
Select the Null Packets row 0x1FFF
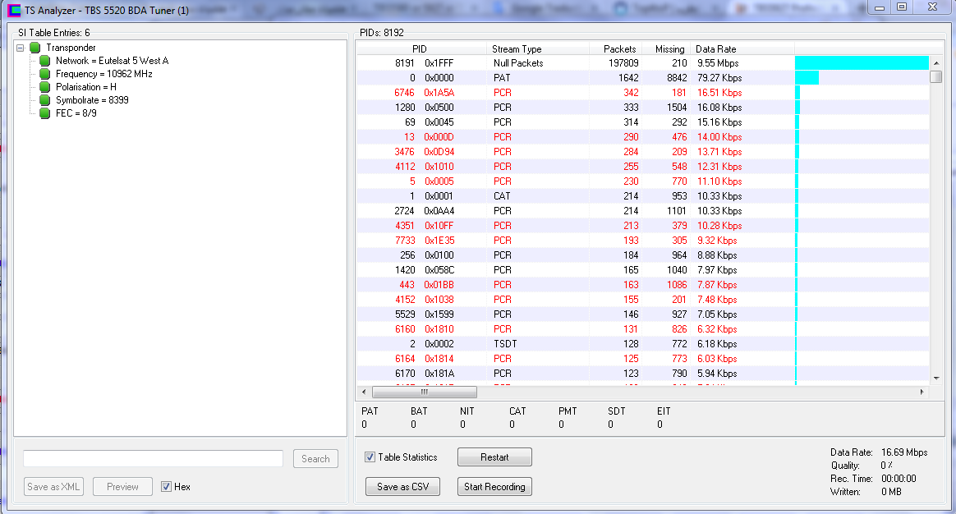coord(517,63)
